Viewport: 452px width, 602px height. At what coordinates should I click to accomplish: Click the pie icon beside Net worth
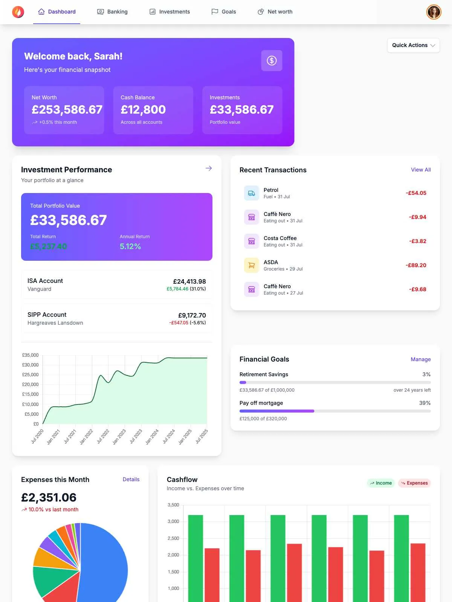click(x=261, y=12)
